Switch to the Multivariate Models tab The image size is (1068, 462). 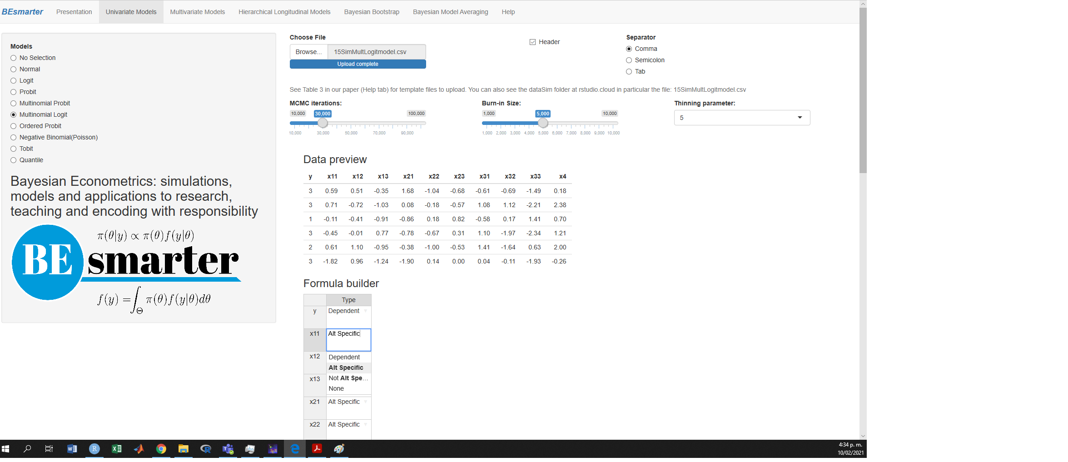coord(197,12)
